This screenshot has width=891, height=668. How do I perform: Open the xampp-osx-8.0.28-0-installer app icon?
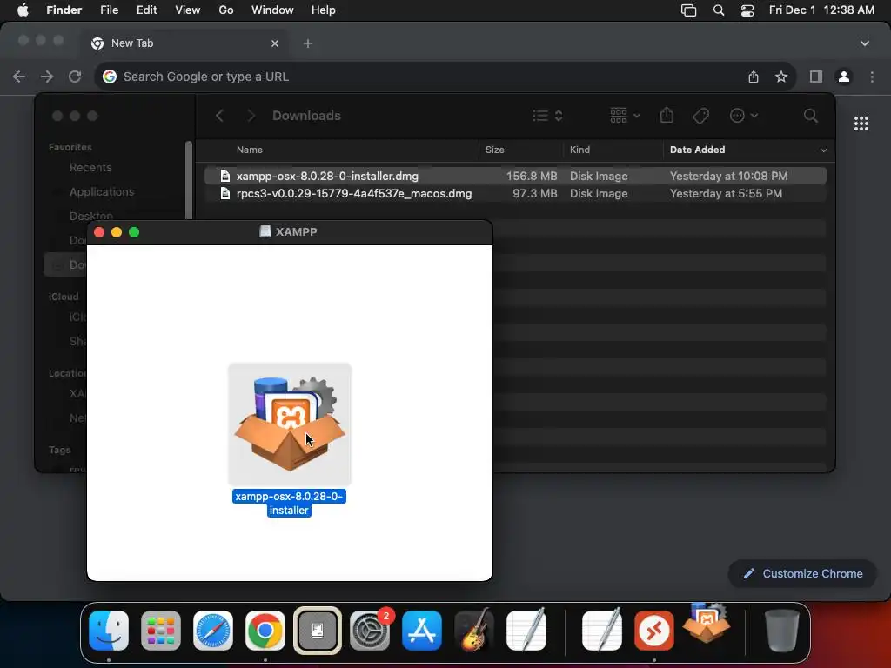[x=290, y=424]
